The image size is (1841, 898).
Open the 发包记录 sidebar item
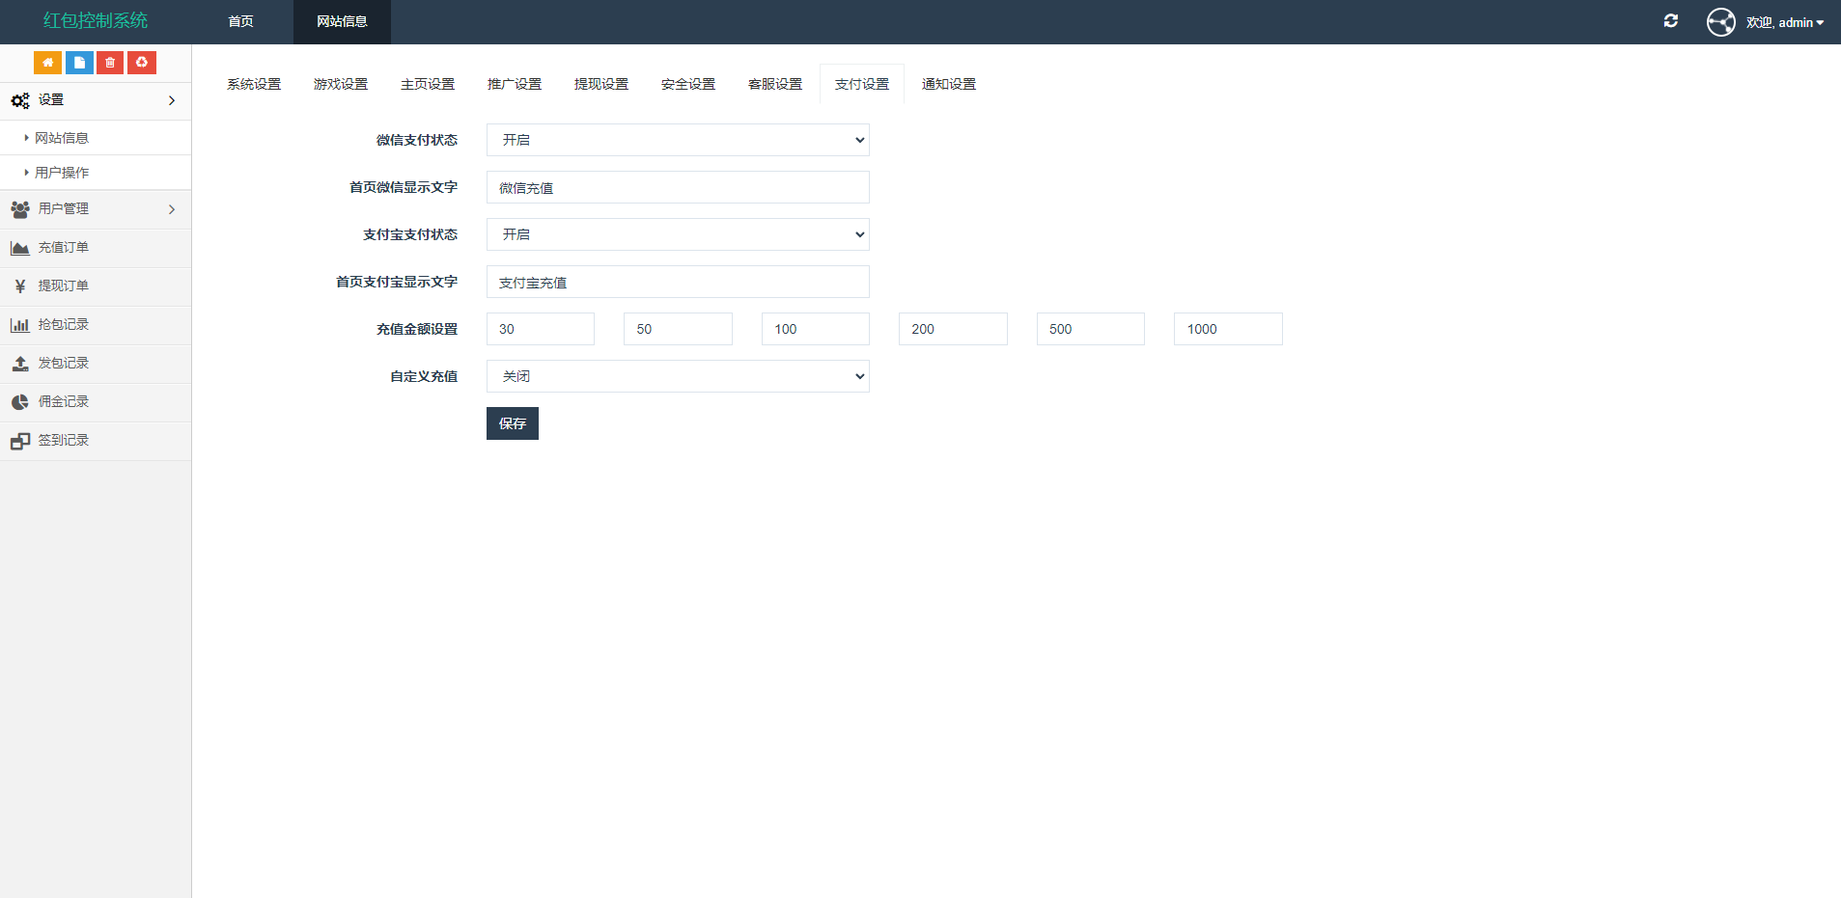[96, 364]
